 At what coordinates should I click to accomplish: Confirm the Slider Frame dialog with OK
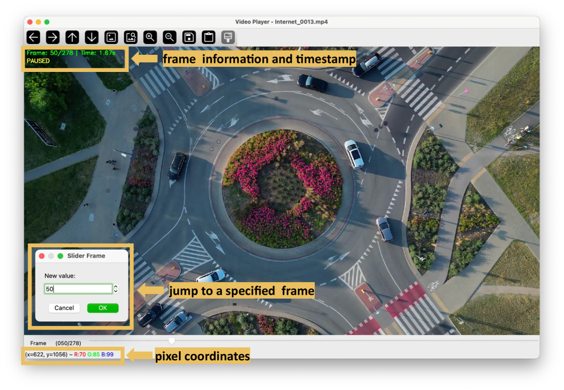(x=102, y=308)
